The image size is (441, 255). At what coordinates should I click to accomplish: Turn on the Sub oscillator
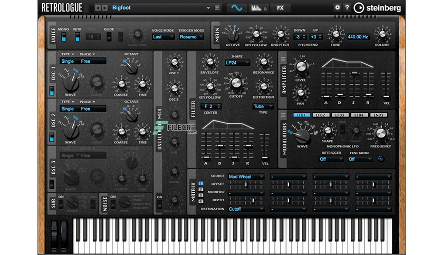click(61, 204)
